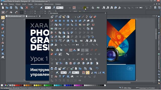
Task: Click the printer icon in Все панели
Action: click(52, 68)
